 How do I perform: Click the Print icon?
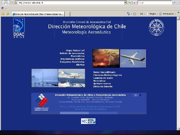coord(141,14)
